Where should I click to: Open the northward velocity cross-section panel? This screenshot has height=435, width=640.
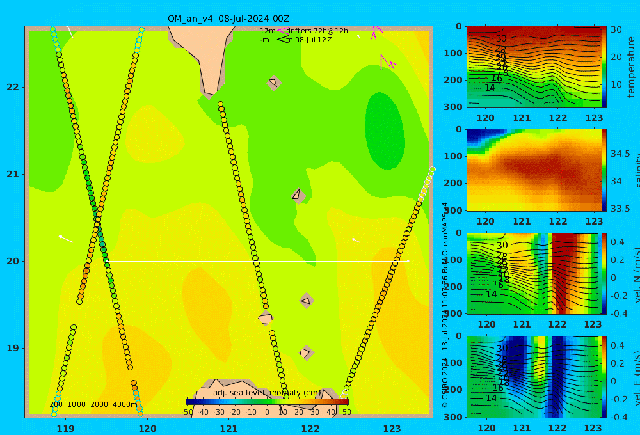534,273
